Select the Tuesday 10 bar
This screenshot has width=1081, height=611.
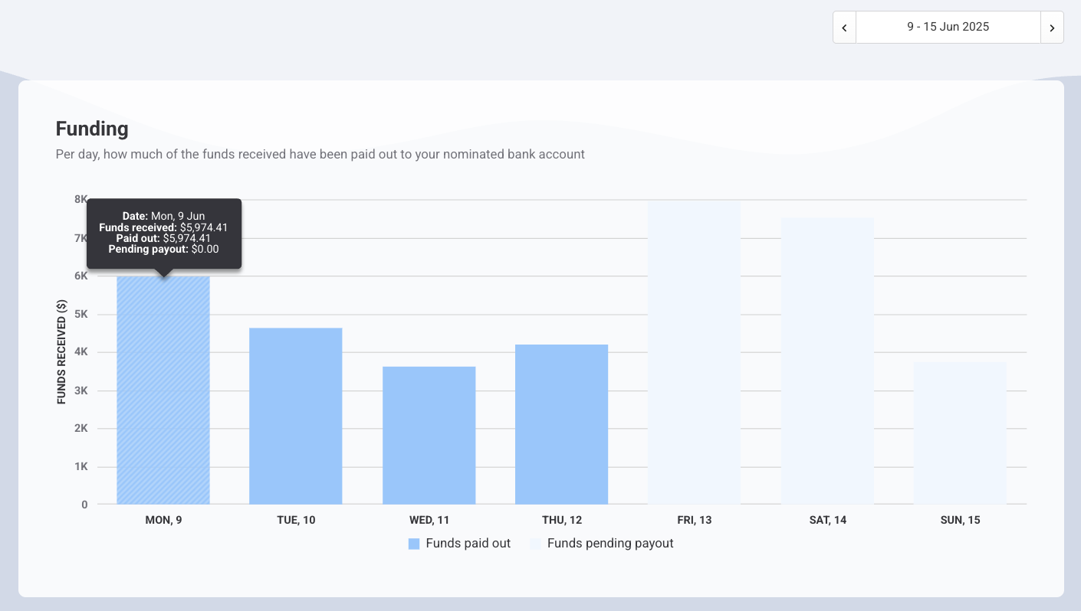[x=296, y=416]
